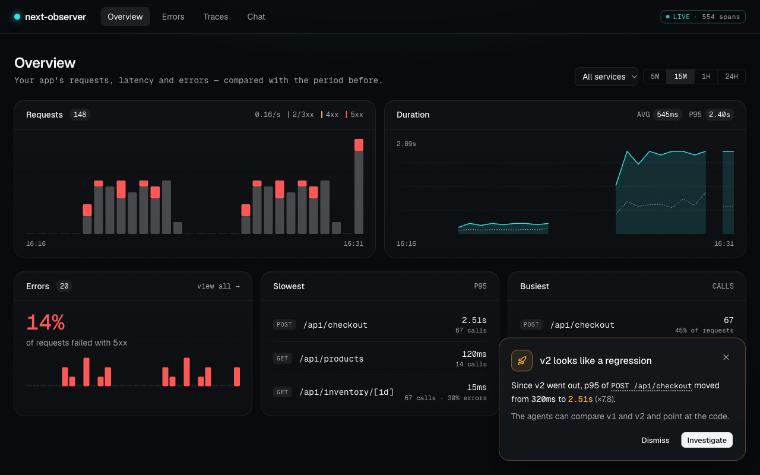The height and width of the screenshot is (475, 760).
Task: Select the 24H time range
Action: 731,77
